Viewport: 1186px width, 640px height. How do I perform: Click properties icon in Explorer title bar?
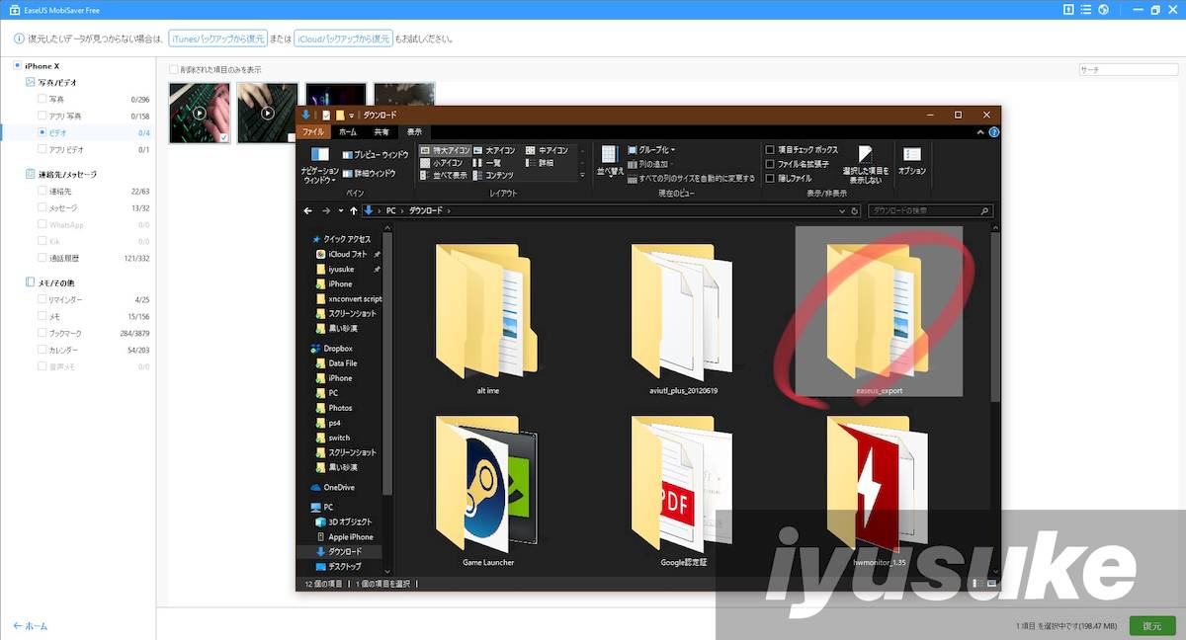point(326,115)
